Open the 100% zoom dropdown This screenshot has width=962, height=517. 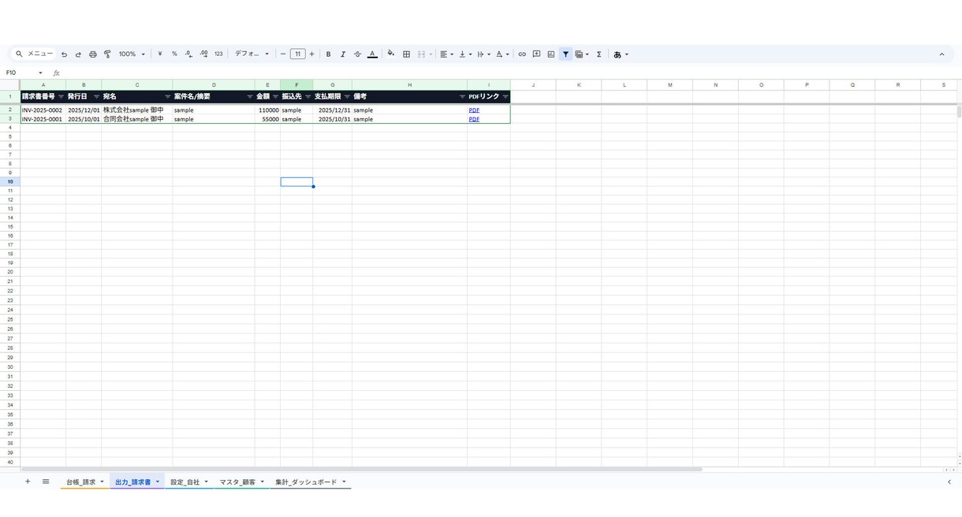click(132, 54)
